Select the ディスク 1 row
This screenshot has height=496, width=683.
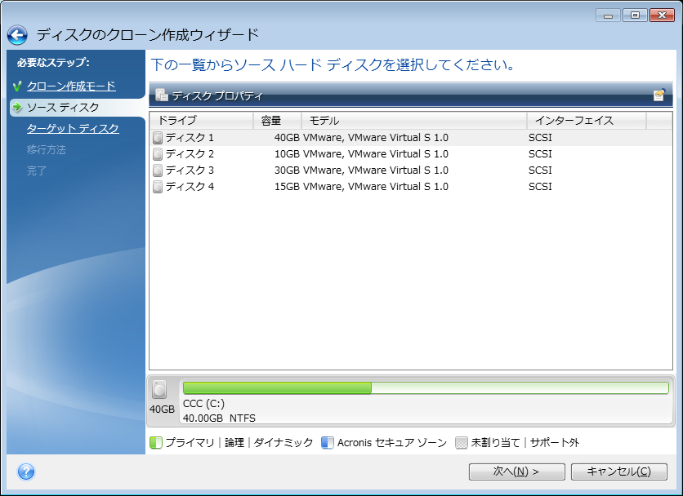click(x=411, y=138)
